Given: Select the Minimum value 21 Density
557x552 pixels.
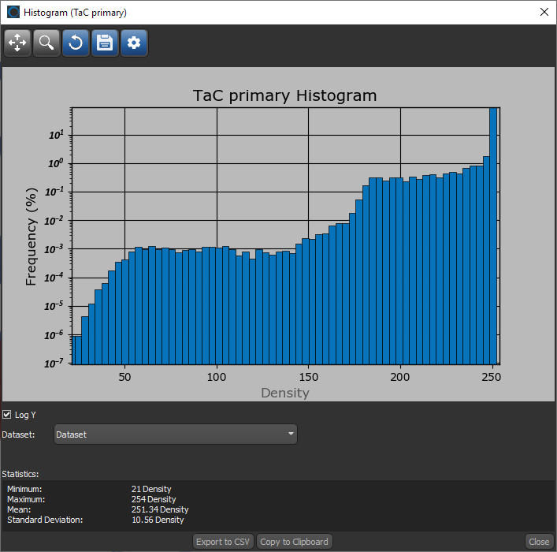Looking at the screenshot, I should pos(151,490).
